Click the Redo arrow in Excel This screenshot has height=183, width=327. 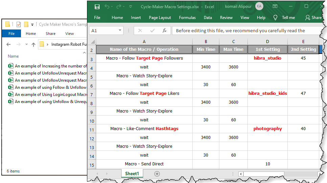click(x=119, y=7)
